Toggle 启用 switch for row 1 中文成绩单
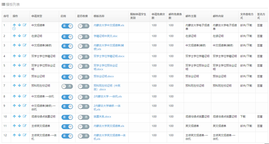Viewport: 269px width, 144px height. 67,26
